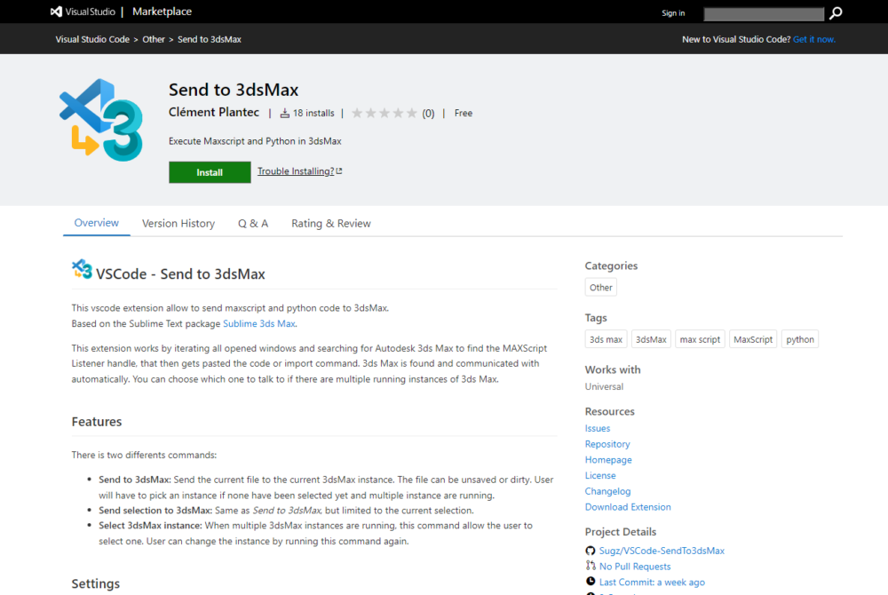Click the clock icon beside Last Commit

pyautogui.click(x=591, y=583)
